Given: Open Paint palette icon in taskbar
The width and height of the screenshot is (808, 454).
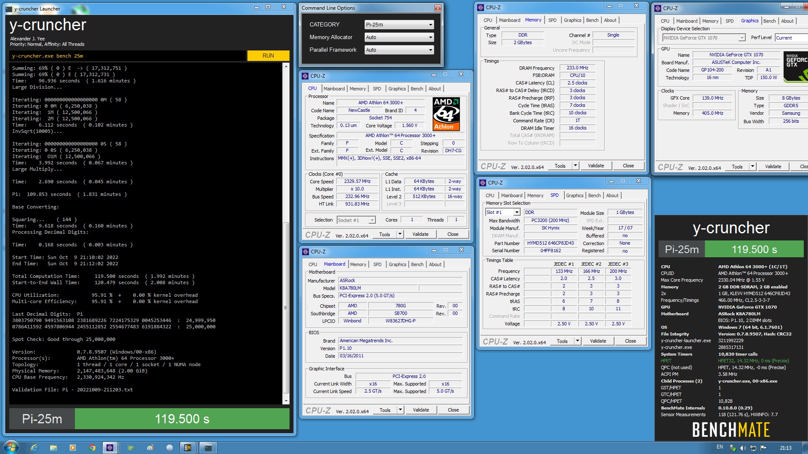Looking at the screenshot, I should point(150,448).
